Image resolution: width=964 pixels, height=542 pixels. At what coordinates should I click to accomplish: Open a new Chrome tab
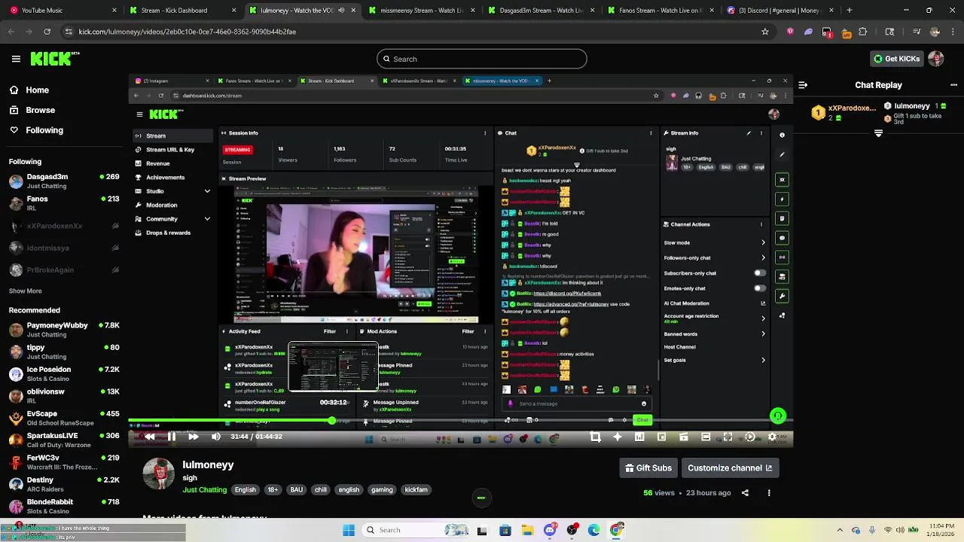pyautogui.click(x=849, y=11)
